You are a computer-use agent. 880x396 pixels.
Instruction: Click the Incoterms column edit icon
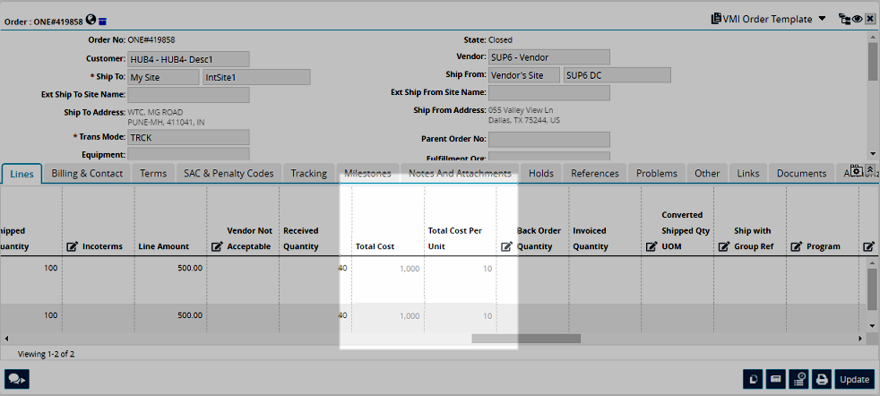pos(72,246)
